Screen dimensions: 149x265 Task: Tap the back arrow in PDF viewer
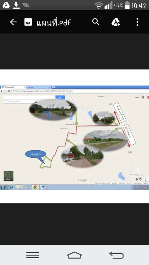(13, 22)
